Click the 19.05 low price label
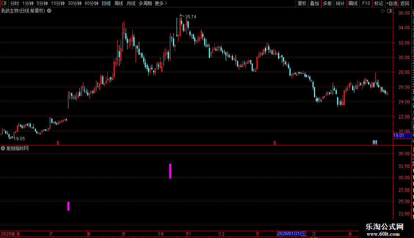The image size is (414, 238). 19,139
